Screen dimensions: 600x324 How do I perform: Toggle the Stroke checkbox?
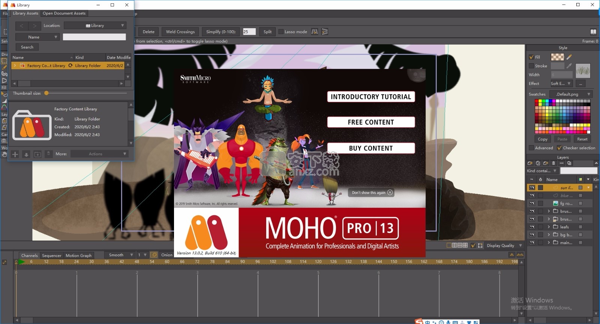pyautogui.click(x=531, y=66)
